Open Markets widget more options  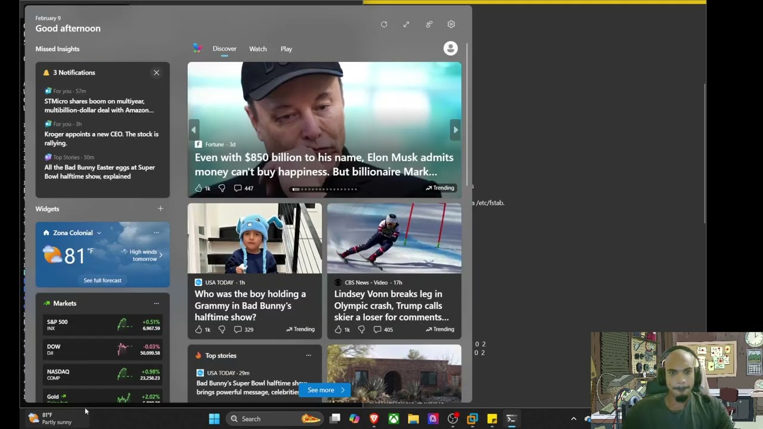tap(156, 303)
